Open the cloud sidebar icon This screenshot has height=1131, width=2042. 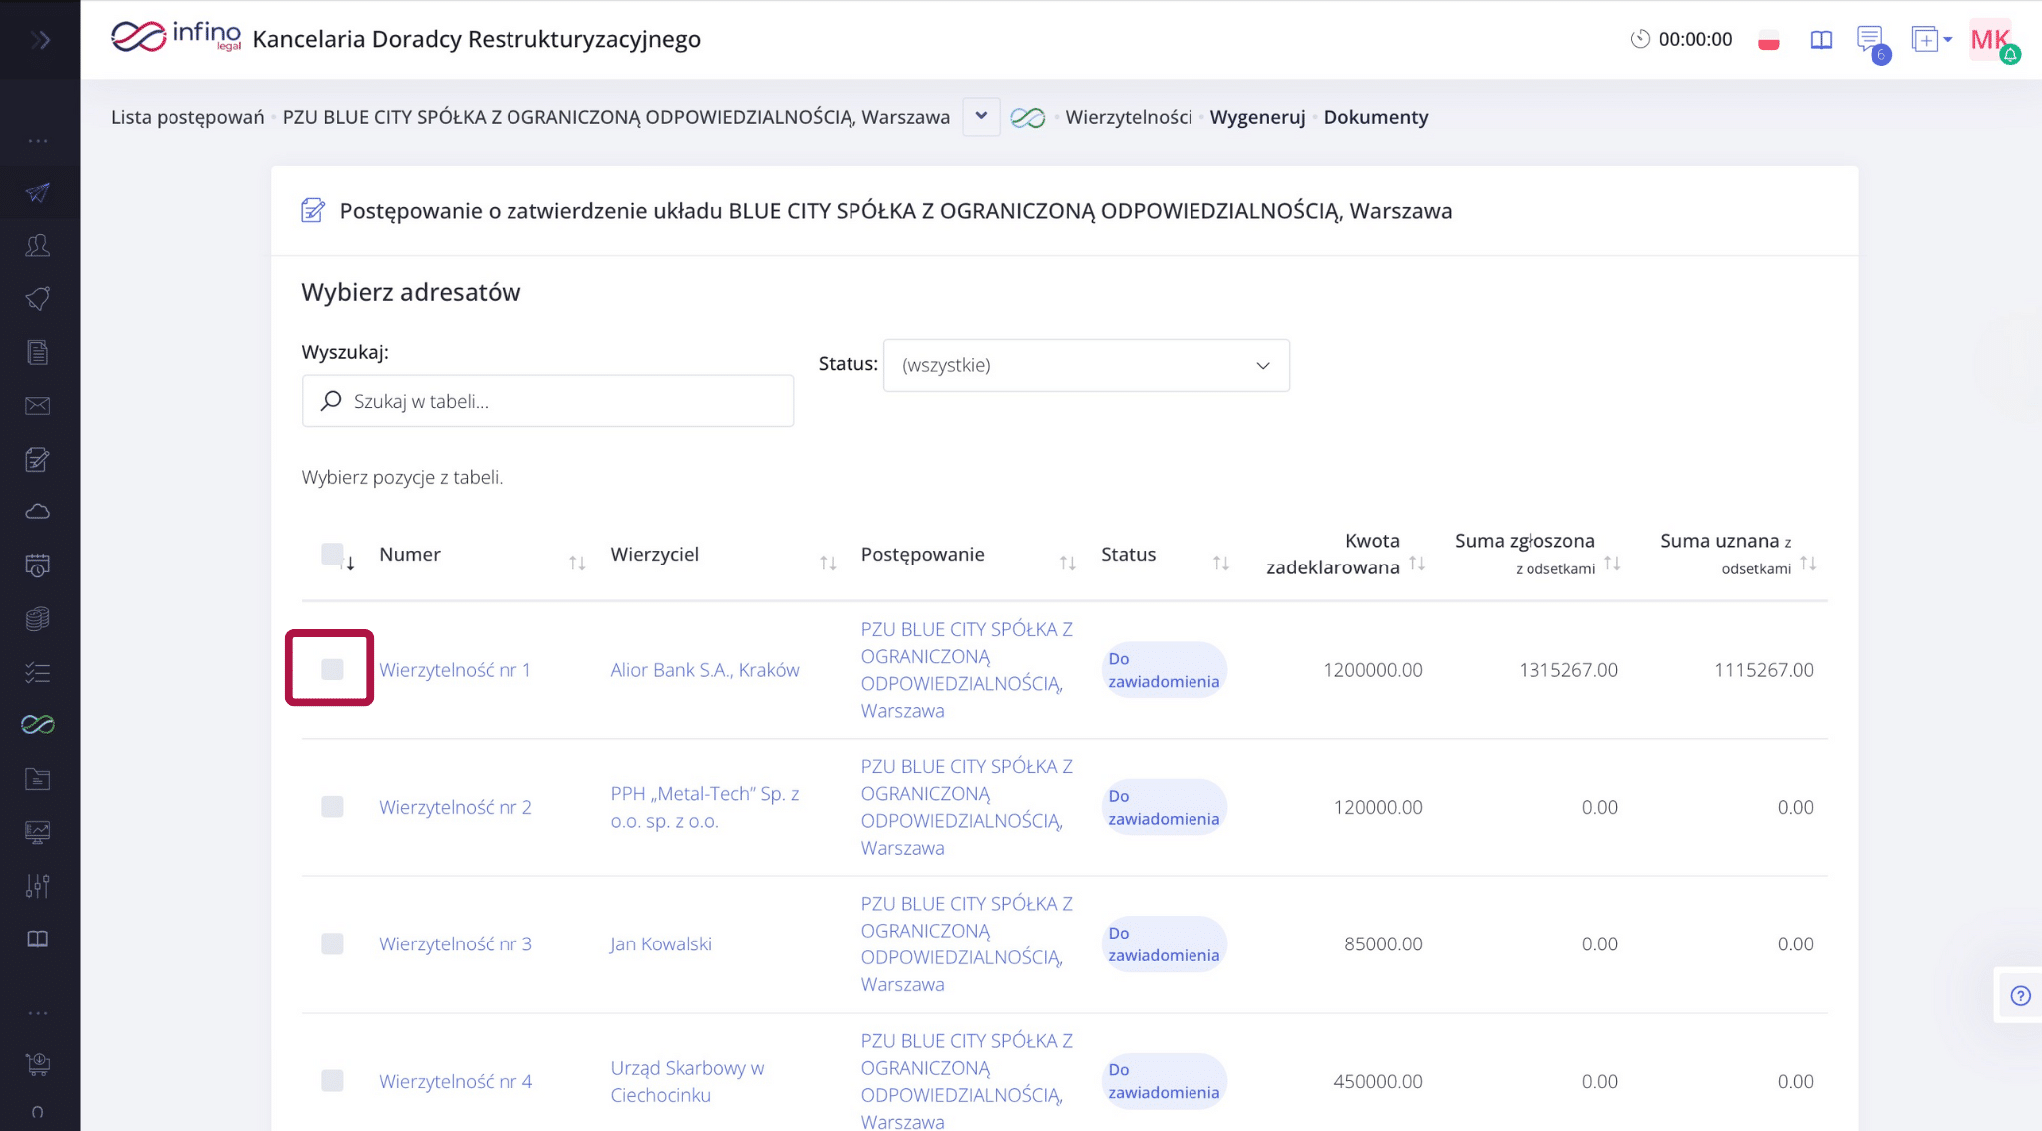coord(38,512)
